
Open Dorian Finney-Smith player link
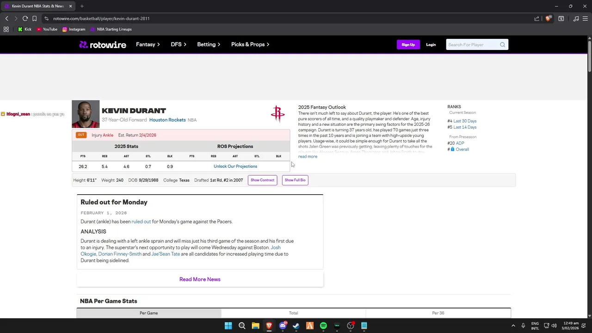120,254
